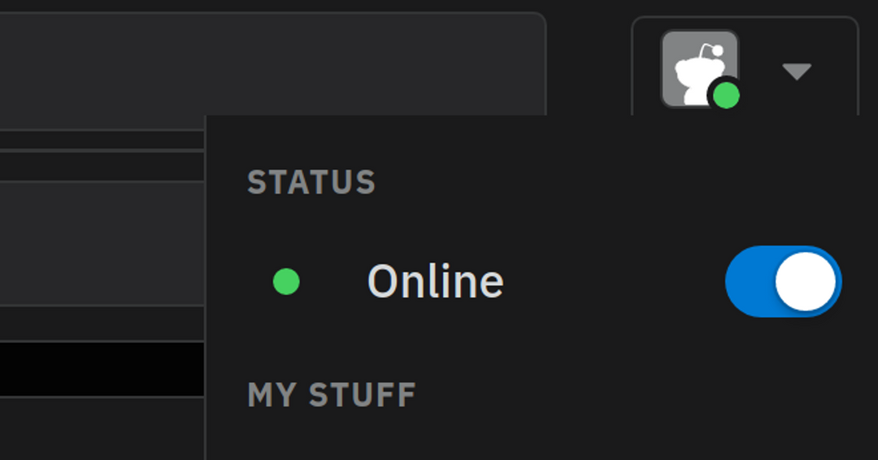Screen dimensions: 878x460
Task: Click the gray post card left of menu
Action: (x=102, y=244)
